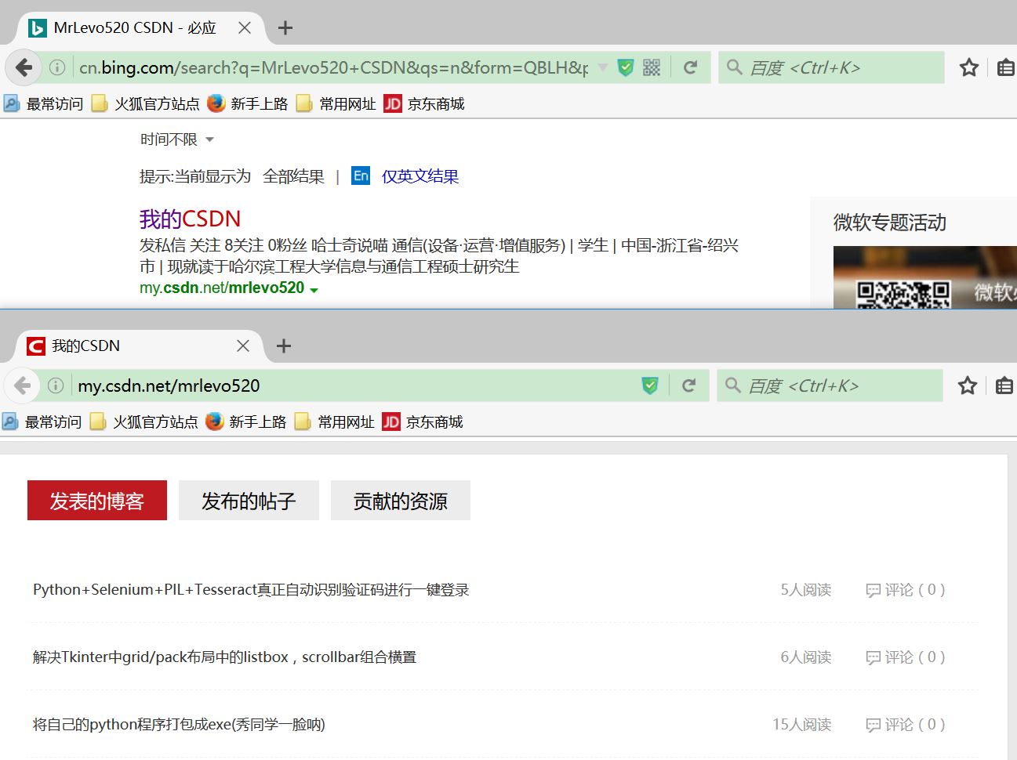Open history dropdown arrow in Bing address bar
The image size is (1017, 760).
tap(602, 67)
